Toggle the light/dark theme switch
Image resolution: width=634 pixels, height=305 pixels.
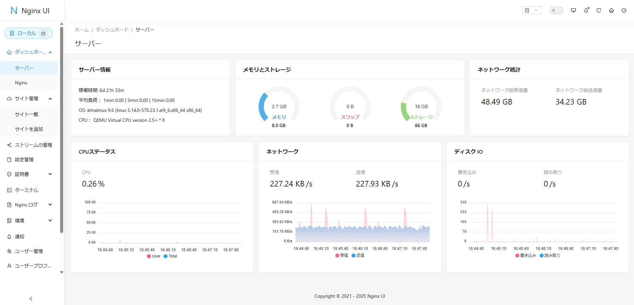tap(557, 10)
